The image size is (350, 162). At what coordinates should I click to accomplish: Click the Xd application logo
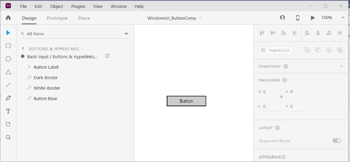tap(8, 6)
